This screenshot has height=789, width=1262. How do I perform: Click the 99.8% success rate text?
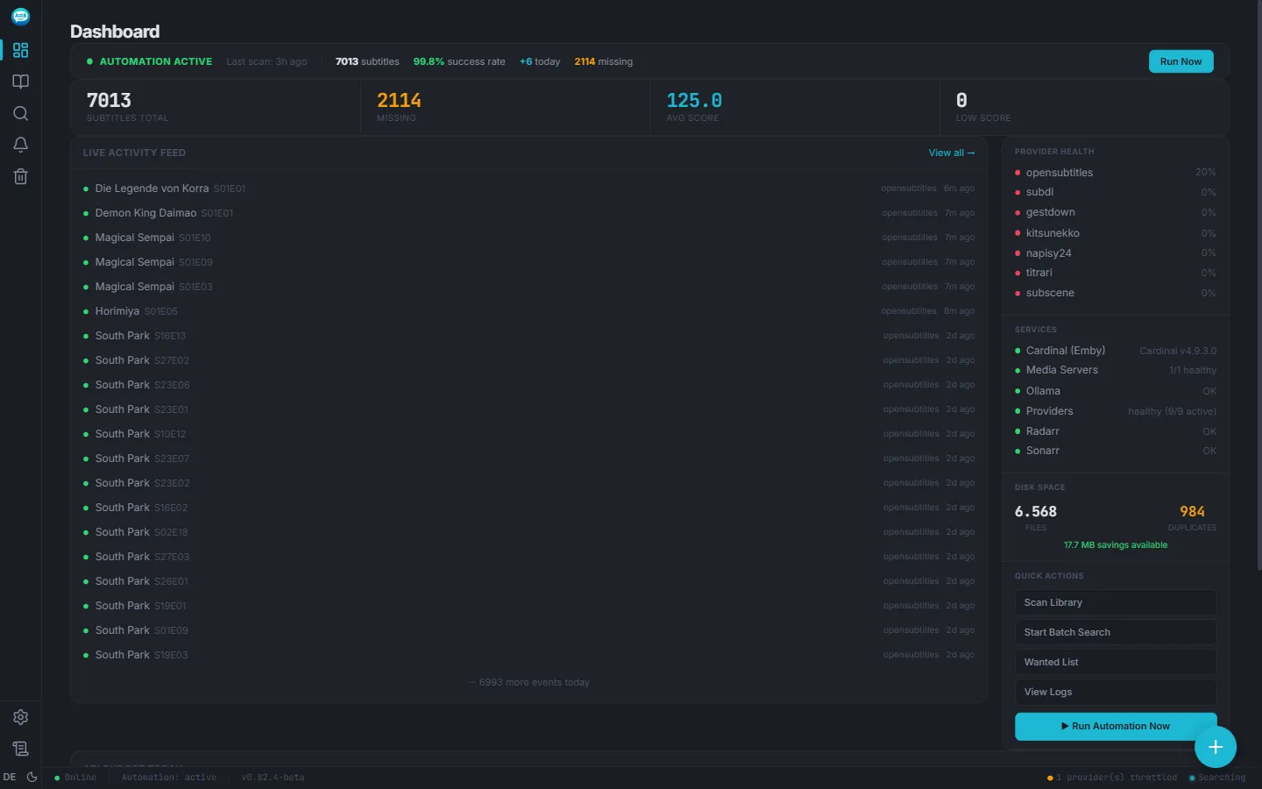[459, 61]
